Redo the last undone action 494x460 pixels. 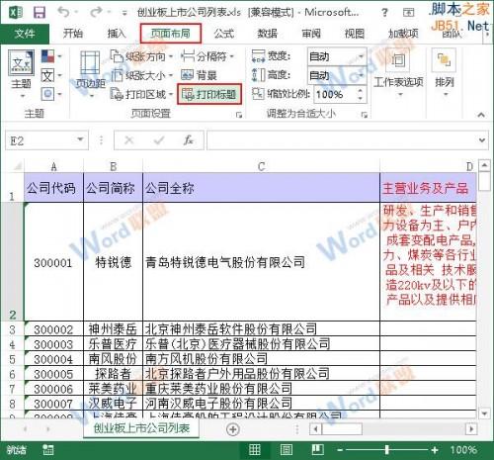pyautogui.click(x=96, y=12)
